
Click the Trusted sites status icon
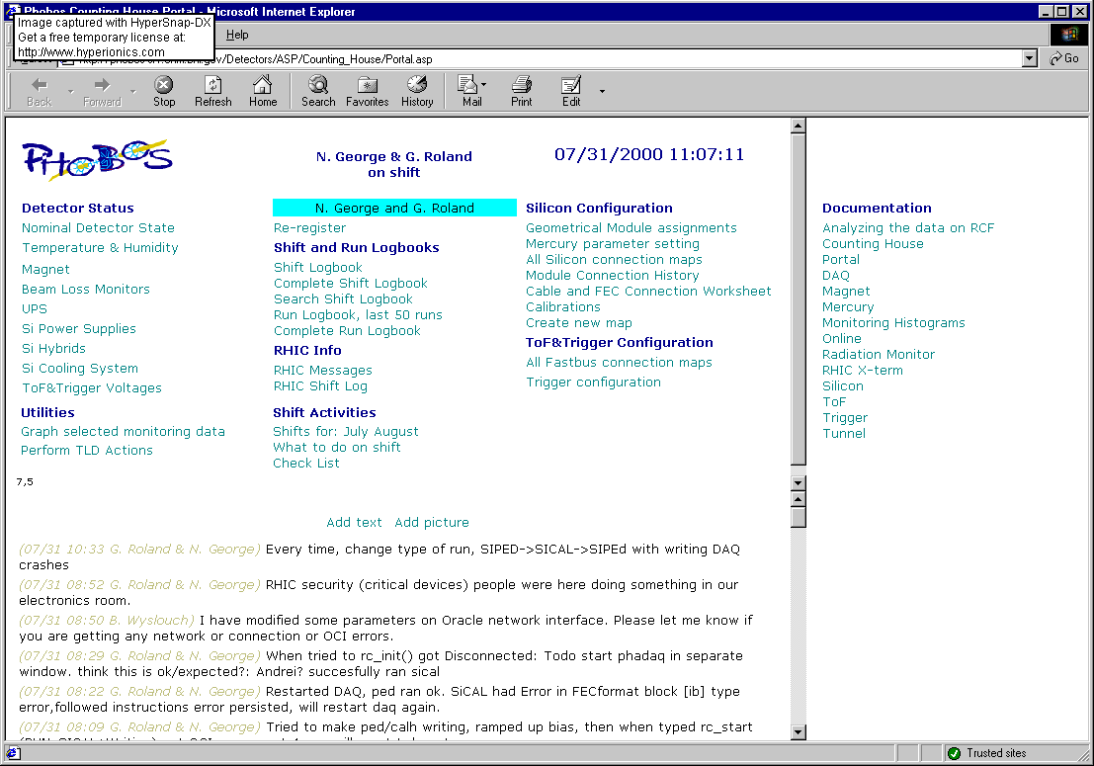point(954,753)
